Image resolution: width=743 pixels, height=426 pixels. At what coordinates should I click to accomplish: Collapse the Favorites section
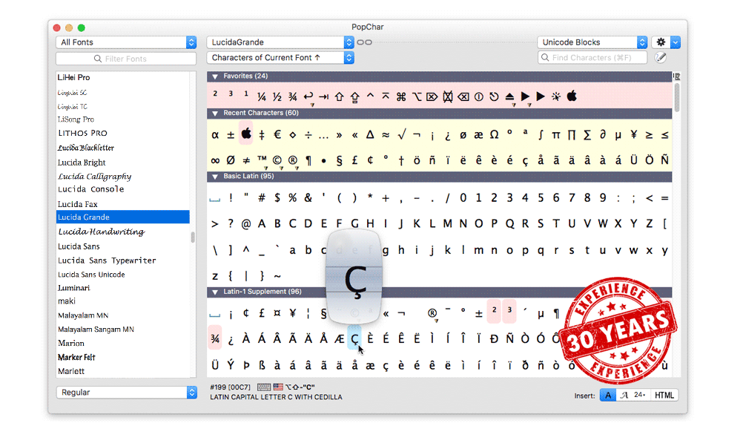pos(215,76)
